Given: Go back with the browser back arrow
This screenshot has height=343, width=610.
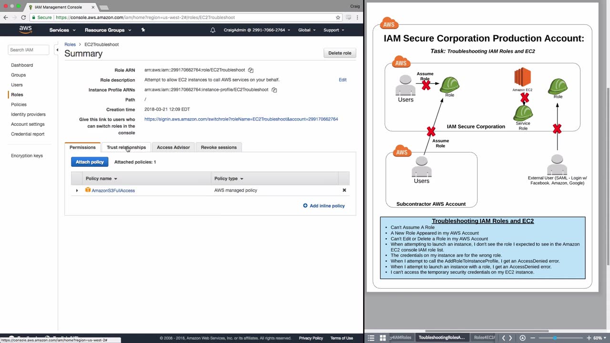Looking at the screenshot, I should (x=5, y=17).
